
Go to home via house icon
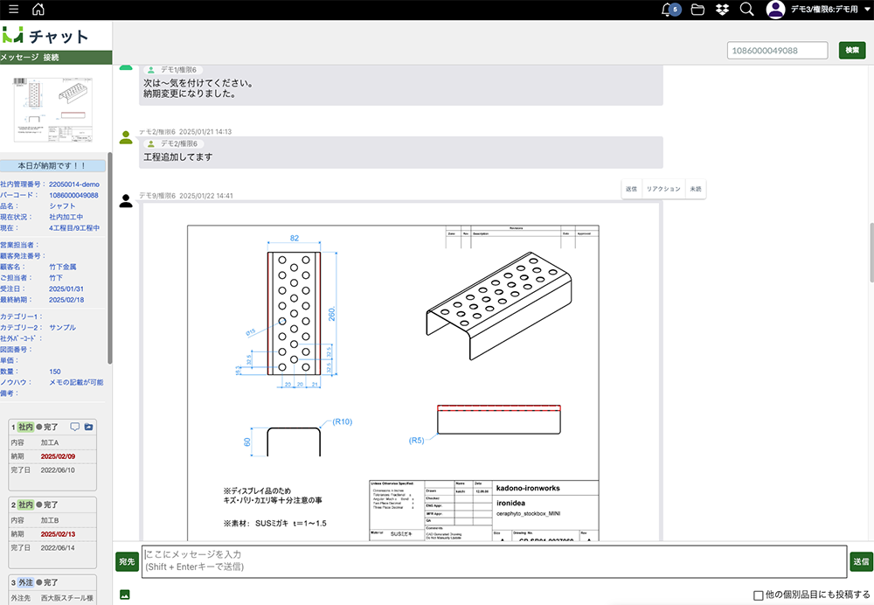pos(38,9)
